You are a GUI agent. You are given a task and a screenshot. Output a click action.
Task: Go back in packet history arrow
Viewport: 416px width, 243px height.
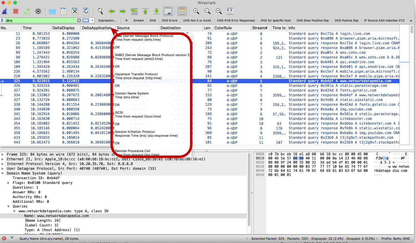pyautogui.click(x=112, y=11)
